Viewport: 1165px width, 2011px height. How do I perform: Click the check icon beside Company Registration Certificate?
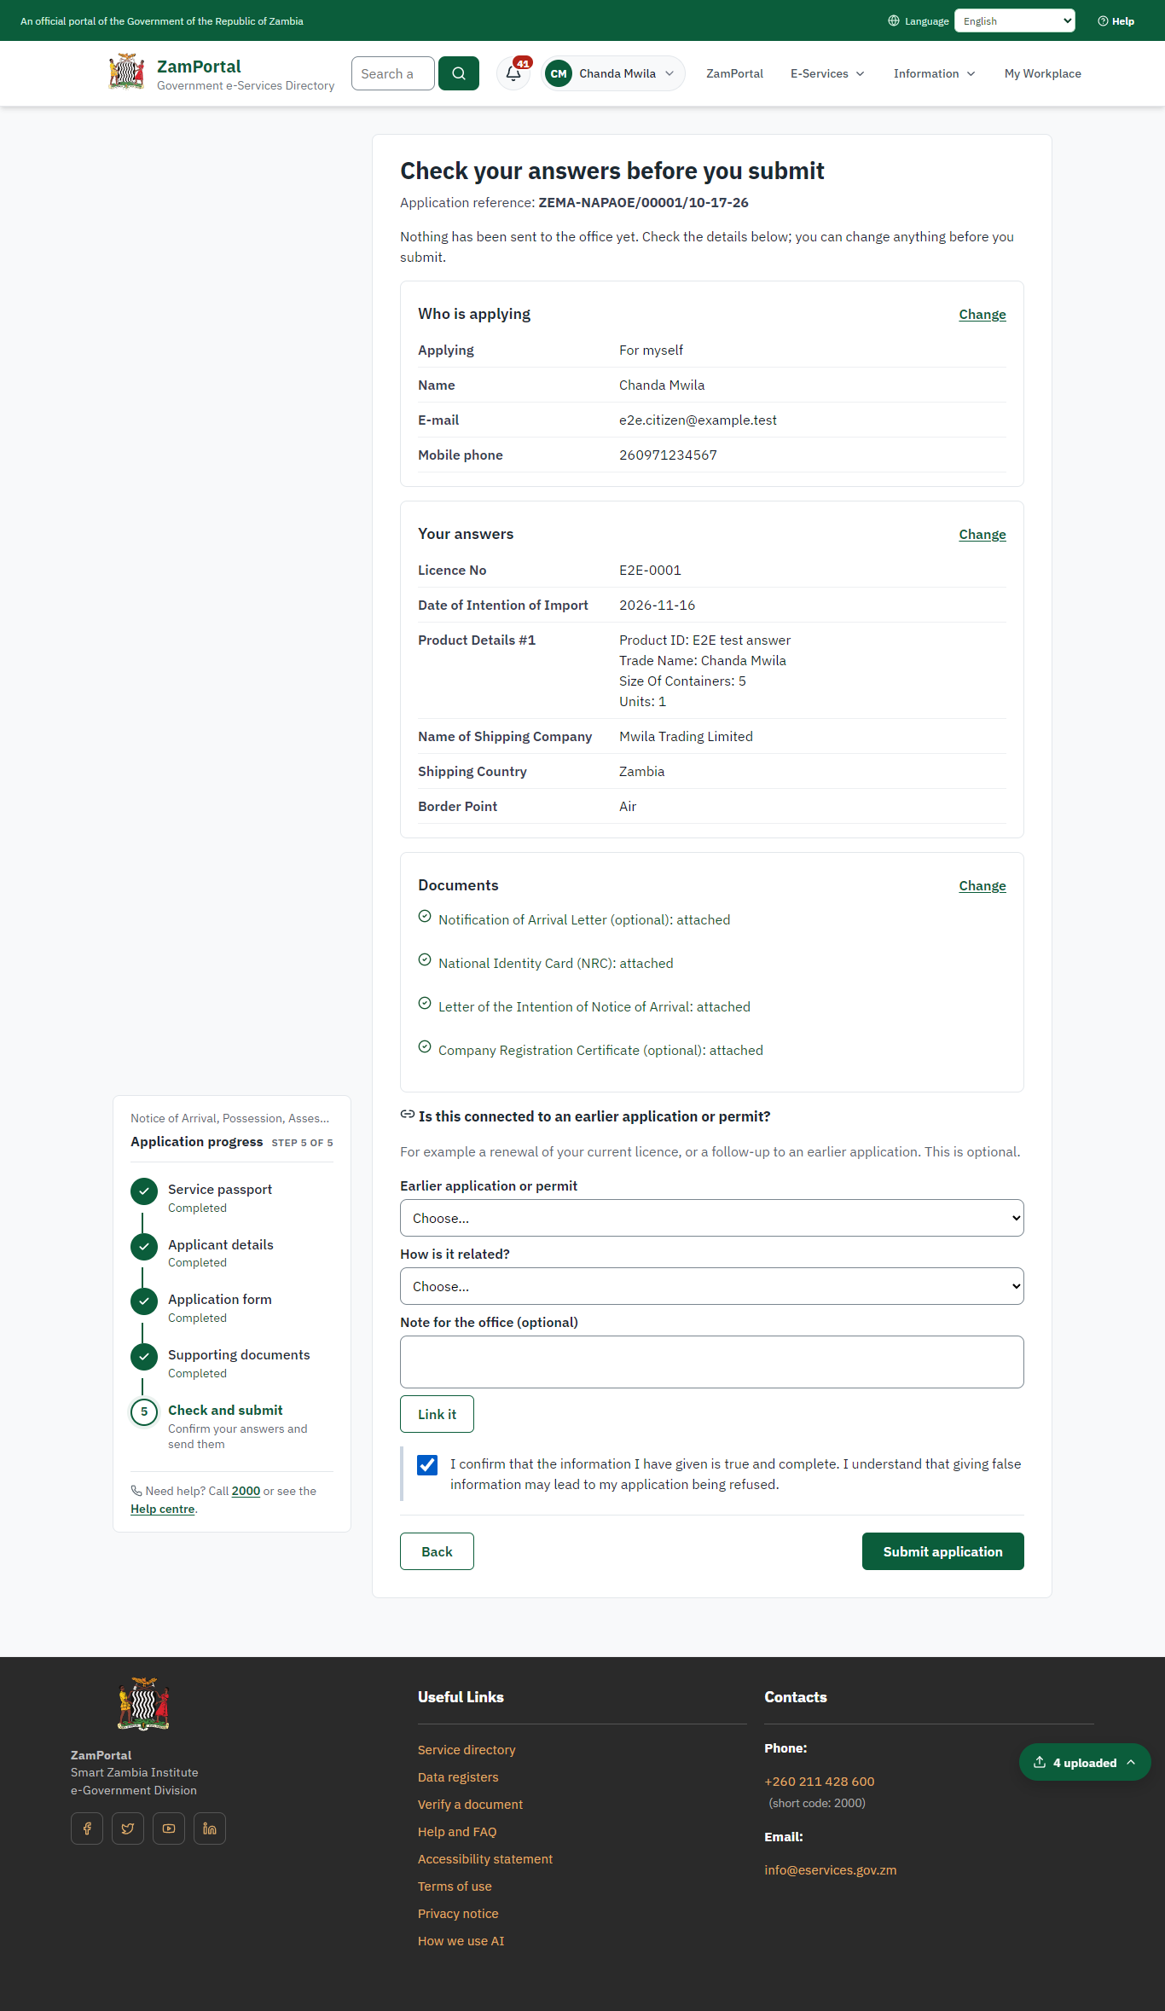[425, 1046]
